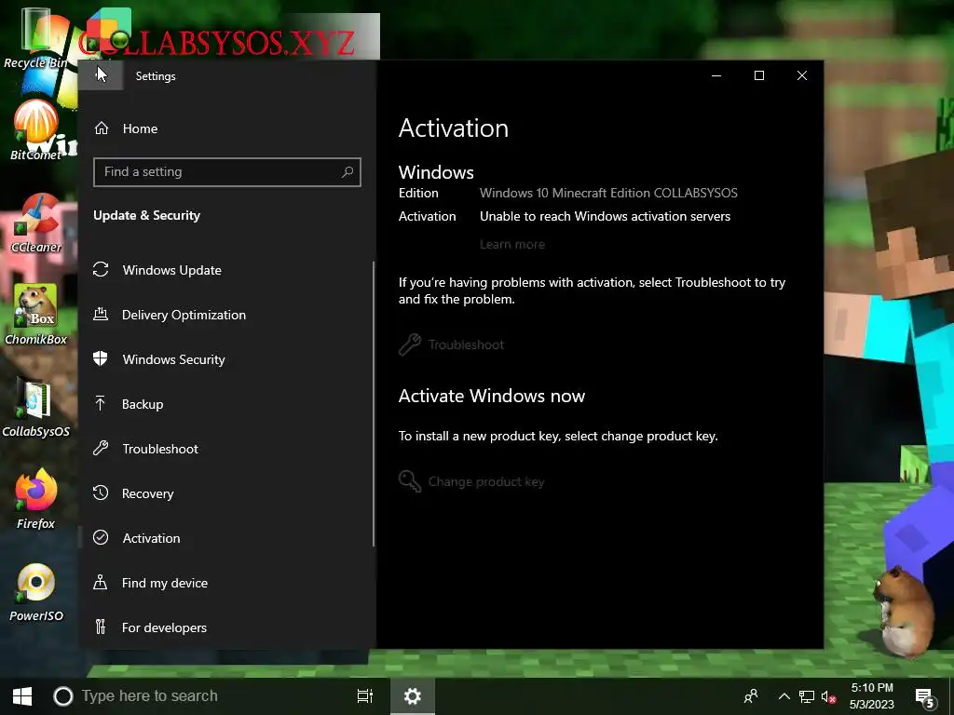Minimize the Settings window
Viewport: 954px width, 715px height.
(716, 75)
